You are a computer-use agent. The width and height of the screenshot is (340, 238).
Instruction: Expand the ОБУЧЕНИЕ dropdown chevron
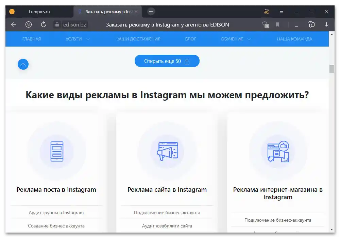[249, 39]
